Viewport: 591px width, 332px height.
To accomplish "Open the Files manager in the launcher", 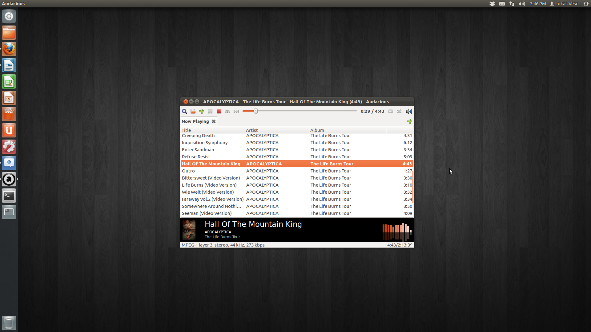I will (x=9, y=33).
